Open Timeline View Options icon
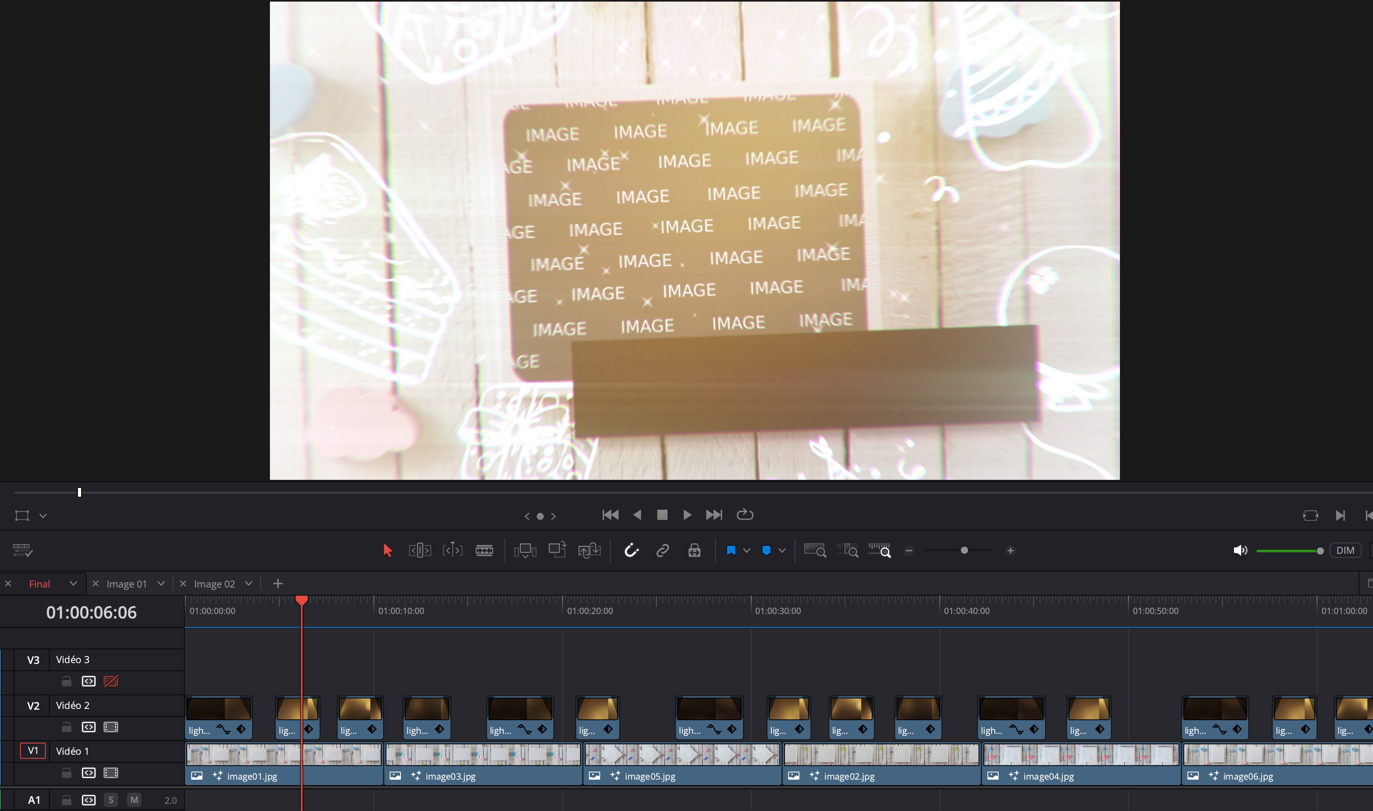1373x811 pixels. (x=22, y=550)
